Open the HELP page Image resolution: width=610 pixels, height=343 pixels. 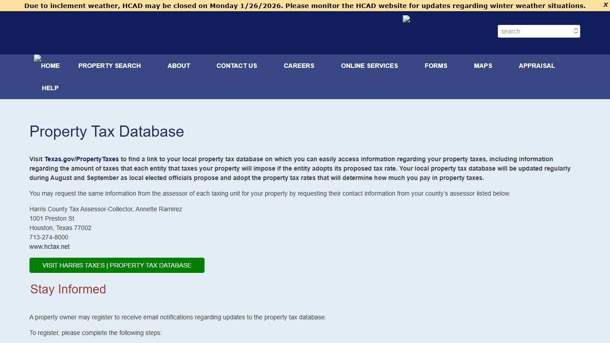[50, 88]
